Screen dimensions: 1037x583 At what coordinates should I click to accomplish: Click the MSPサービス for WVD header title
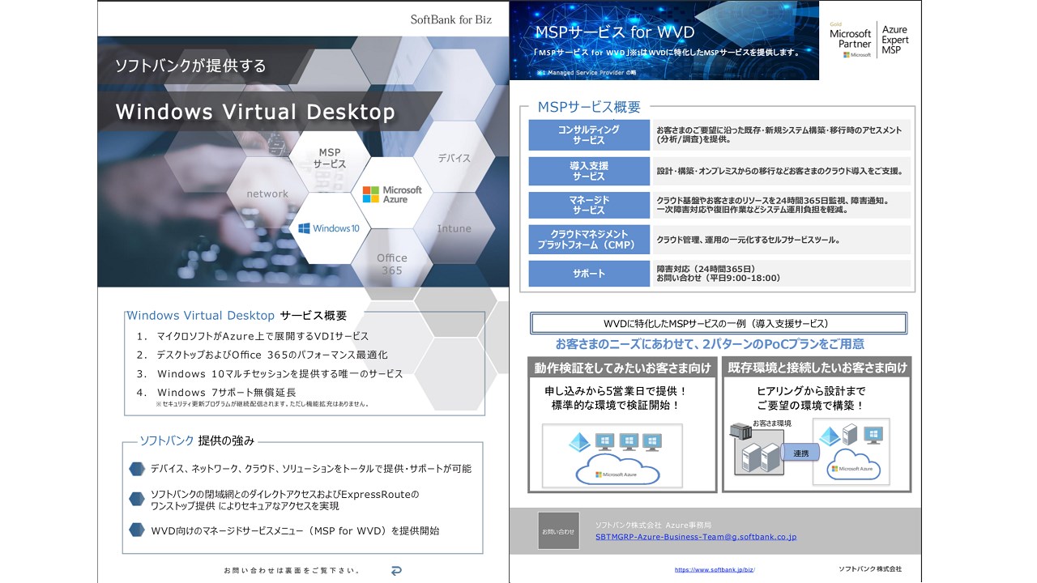(x=615, y=32)
